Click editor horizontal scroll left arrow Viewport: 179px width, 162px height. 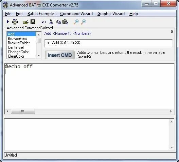point(7,111)
